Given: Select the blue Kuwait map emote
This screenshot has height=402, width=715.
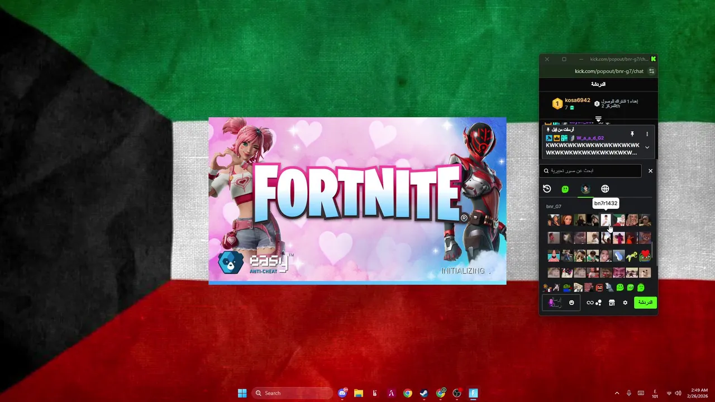Looking at the screenshot, I should pos(619,256).
